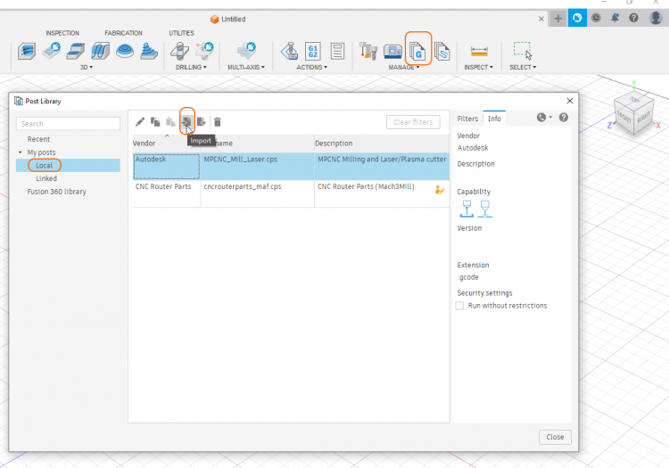Click the Search field in Post Library
The height and width of the screenshot is (468, 669).
tap(69, 124)
